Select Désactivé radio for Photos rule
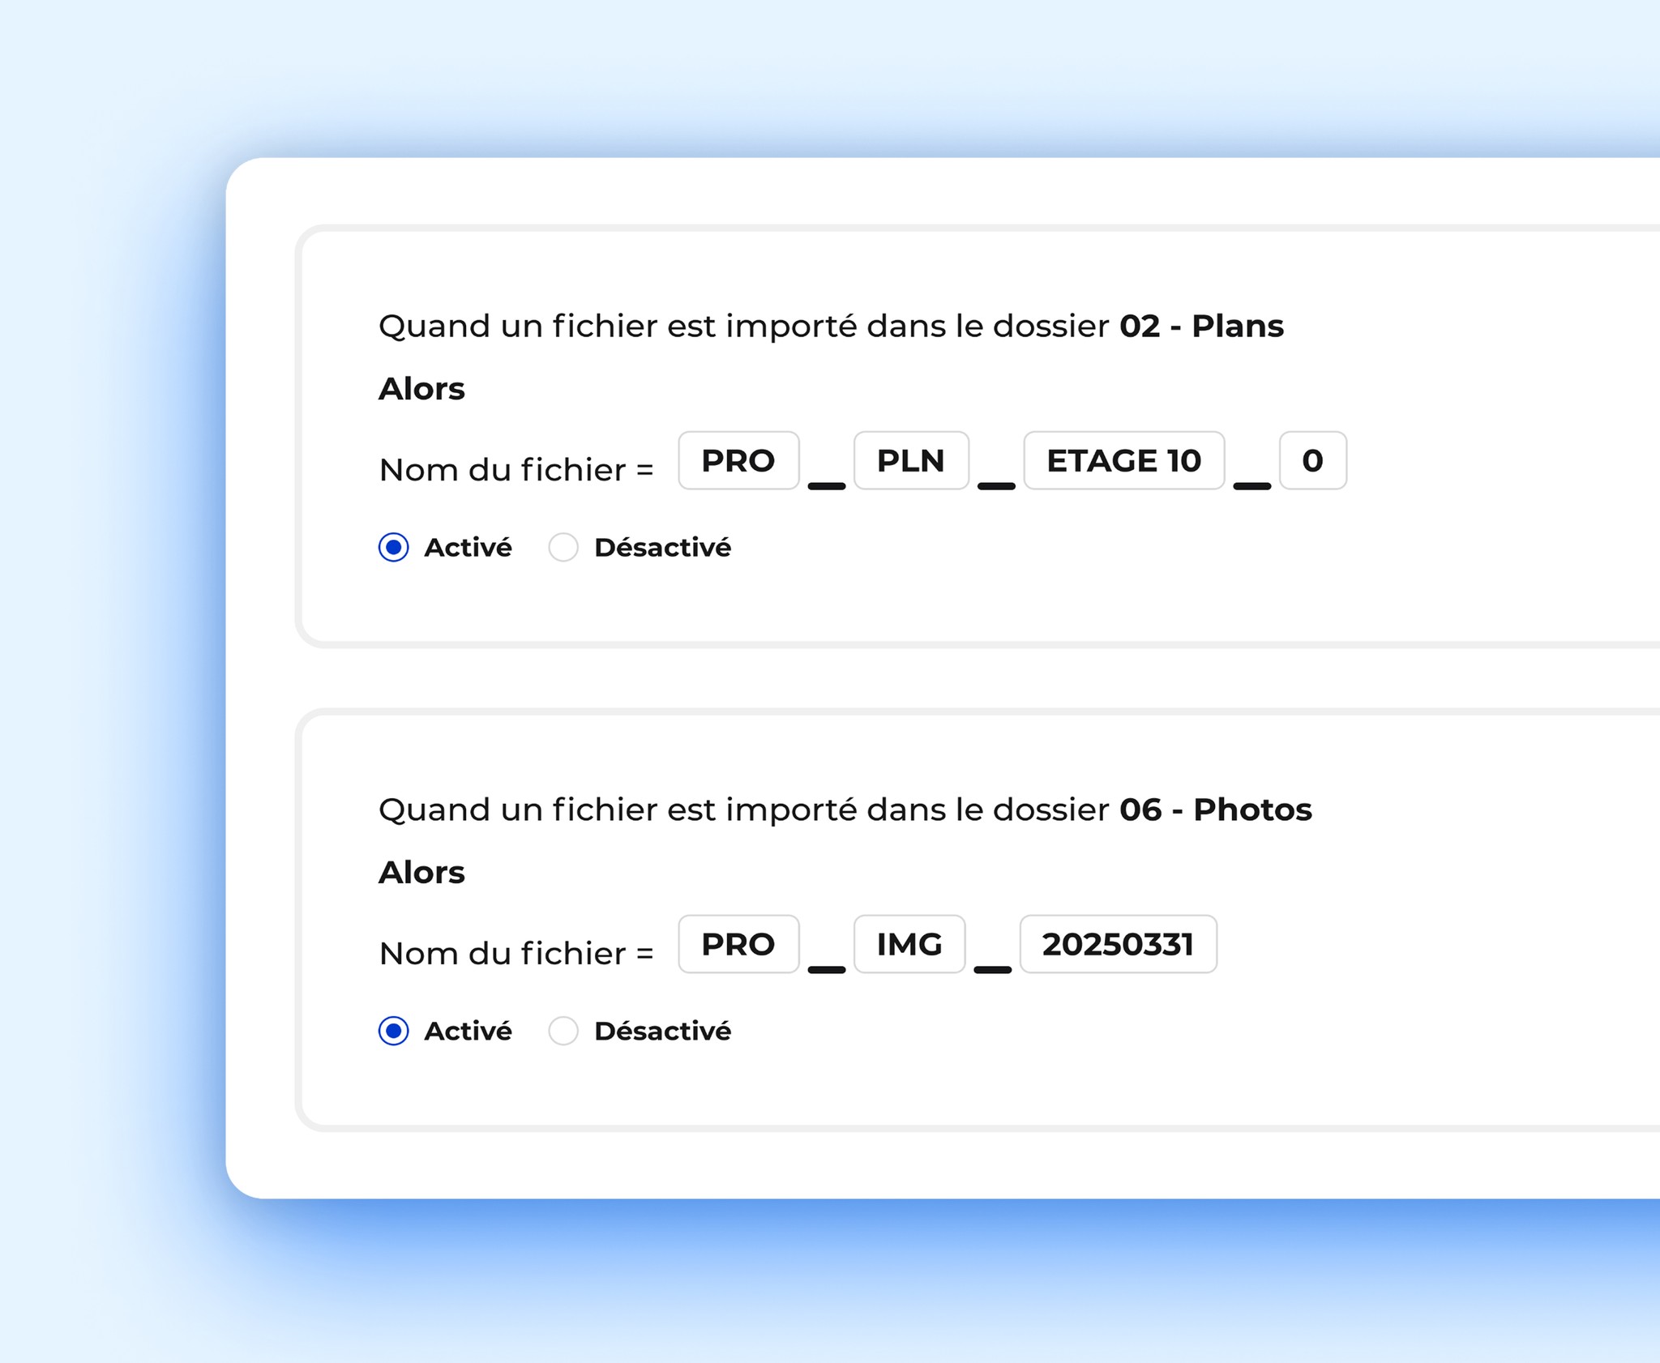 [563, 1031]
